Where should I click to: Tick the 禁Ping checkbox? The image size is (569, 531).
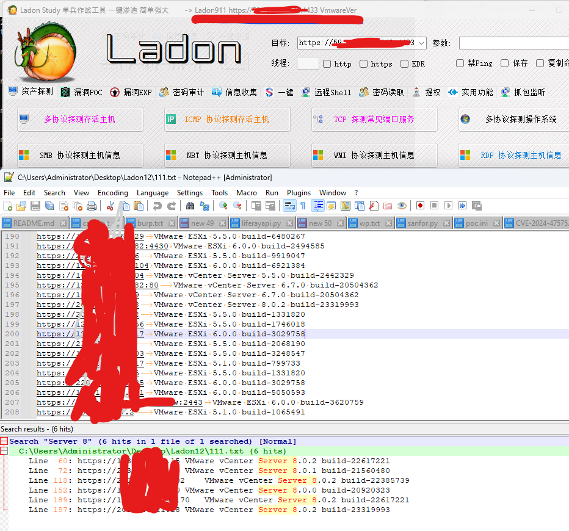pyautogui.click(x=460, y=63)
